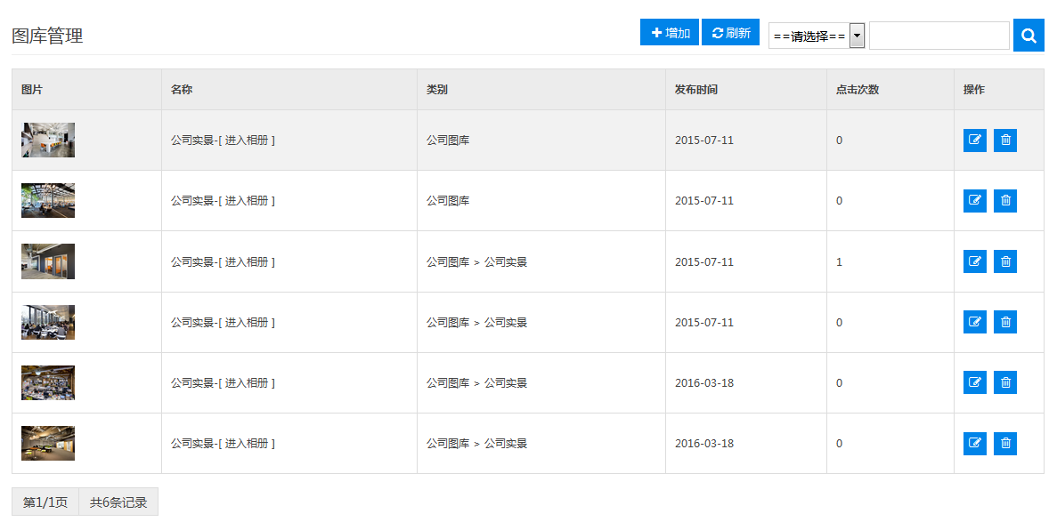Viewport: 1057px width, 522px height.
Task: Open the third row's 进入相册 link
Action: coord(249,261)
